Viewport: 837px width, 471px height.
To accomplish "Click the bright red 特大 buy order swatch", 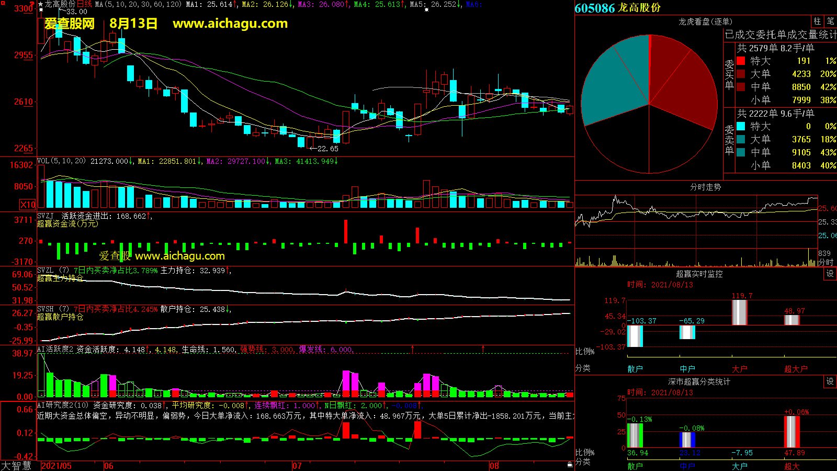I will (741, 61).
